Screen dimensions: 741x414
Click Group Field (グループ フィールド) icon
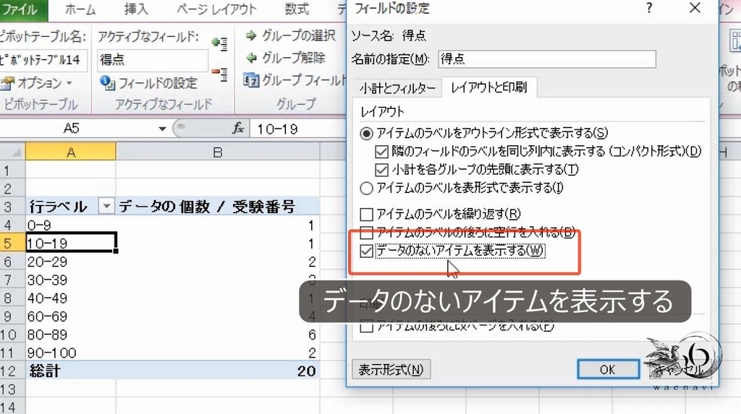251,80
